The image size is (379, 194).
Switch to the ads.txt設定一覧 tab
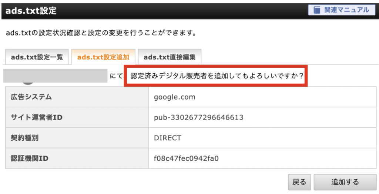37,57
